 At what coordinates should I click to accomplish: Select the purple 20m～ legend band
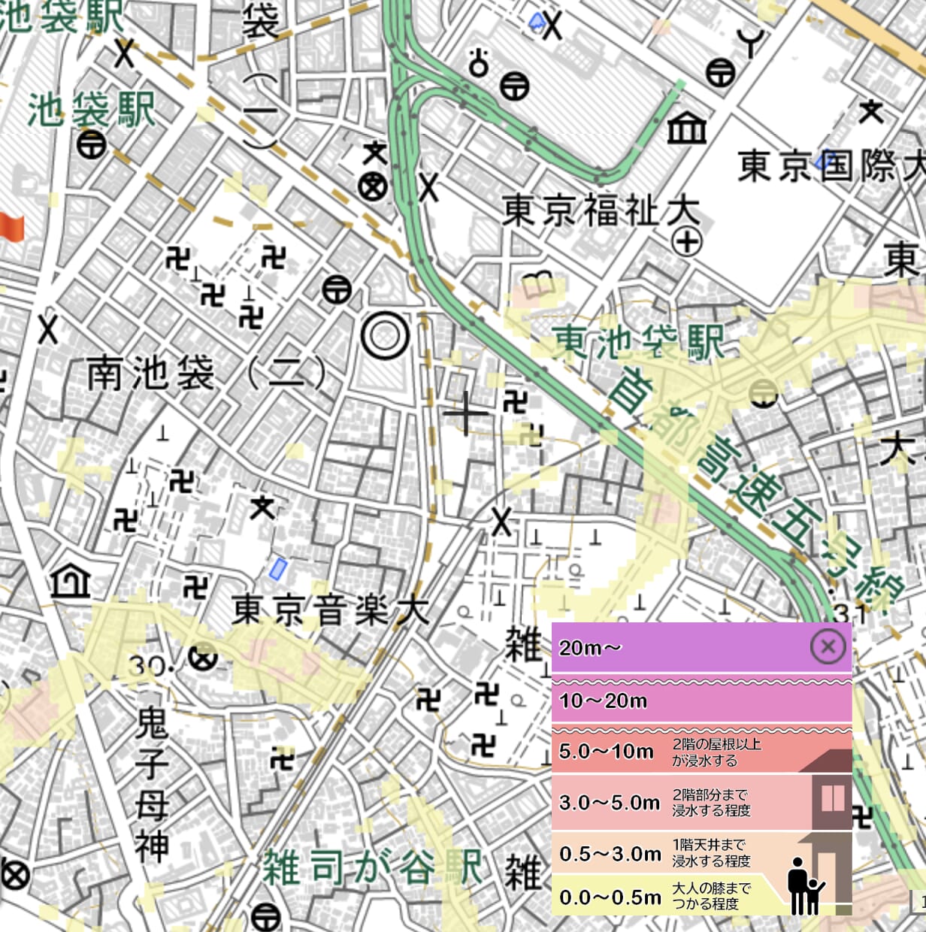tap(676, 648)
